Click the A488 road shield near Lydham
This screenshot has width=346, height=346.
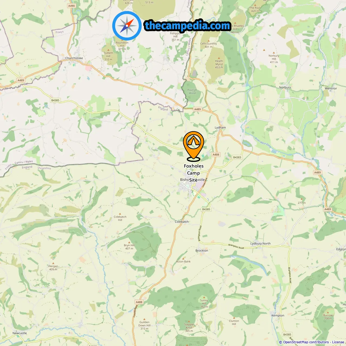[x=216, y=155]
